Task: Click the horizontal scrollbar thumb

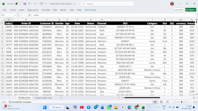Action: point(142,98)
